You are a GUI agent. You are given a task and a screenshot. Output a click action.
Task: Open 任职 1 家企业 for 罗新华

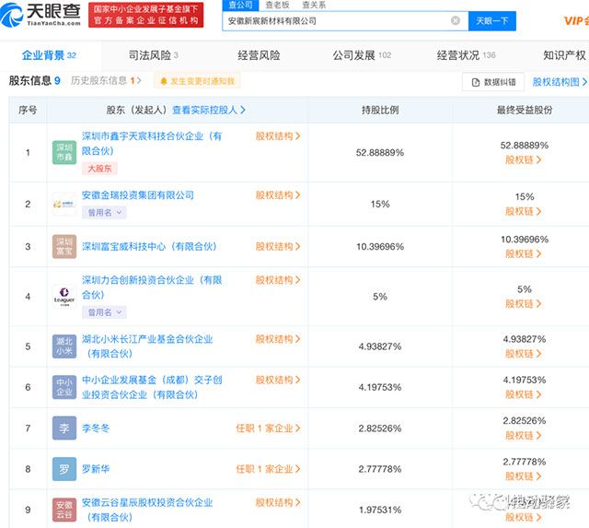coord(268,469)
